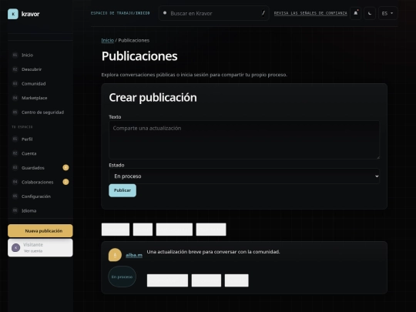The width and height of the screenshot is (416, 312).
Task: Toggle dark mode moon icon
Action: pos(370,13)
